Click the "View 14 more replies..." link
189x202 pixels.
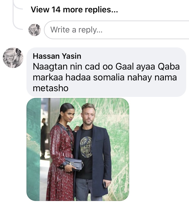[74, 10]
